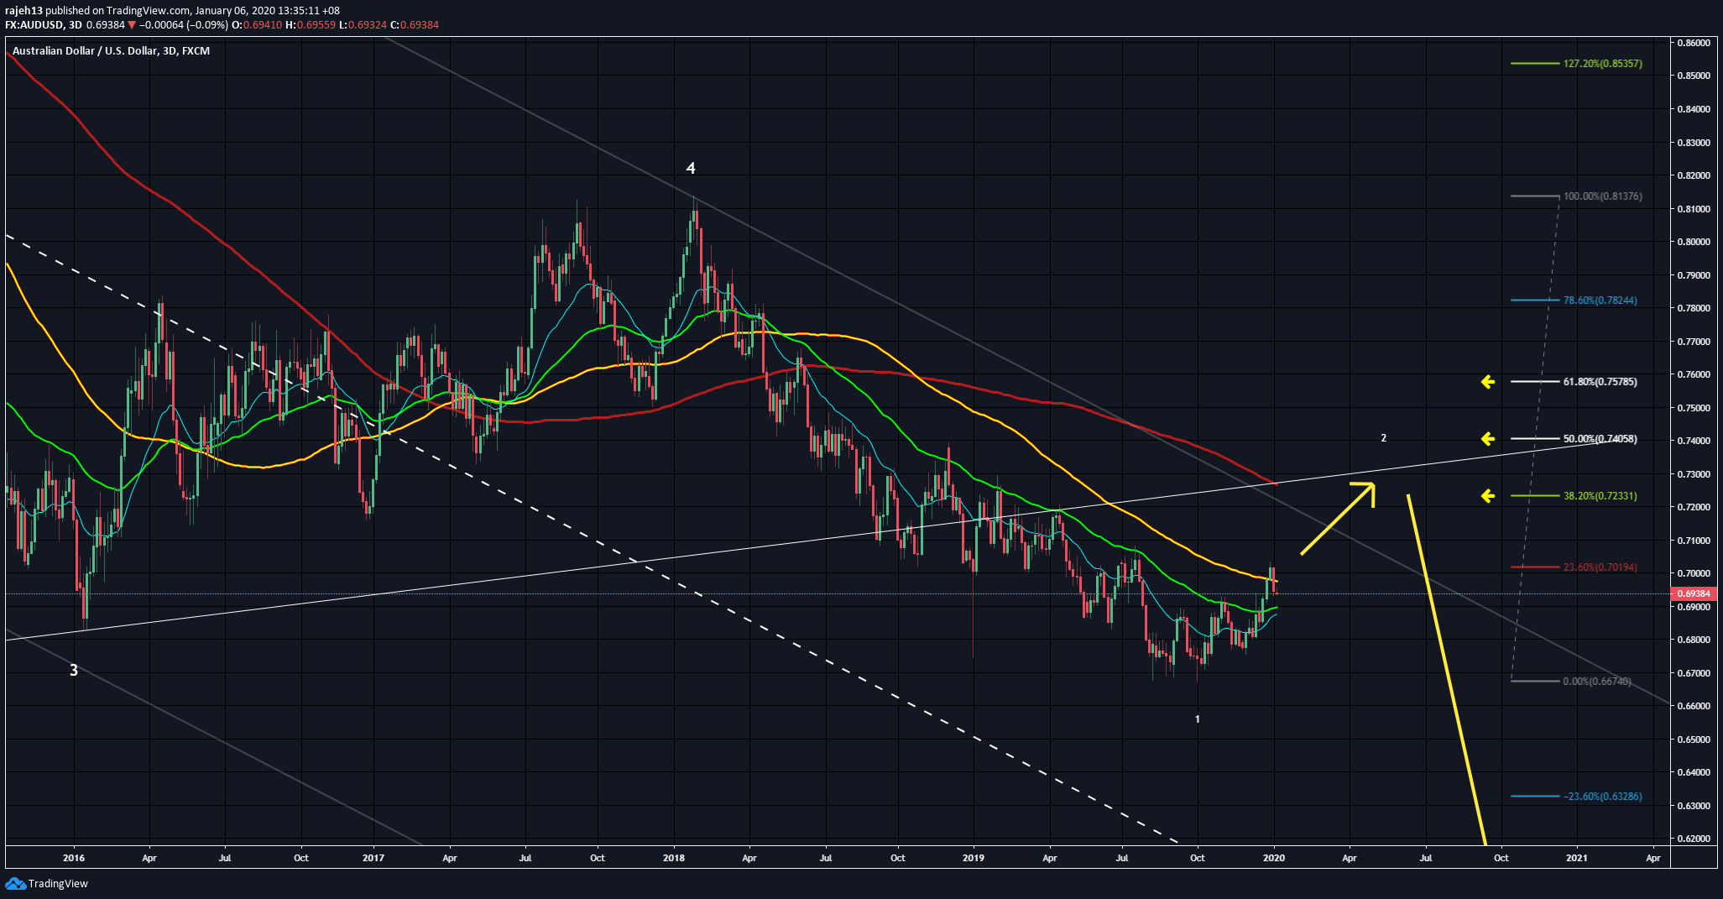Click the 2019 label on time axis

coord(973,858)
